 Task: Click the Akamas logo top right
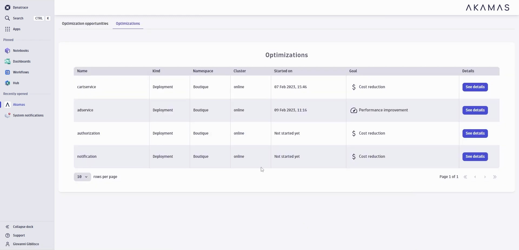[x=487, y=8]
